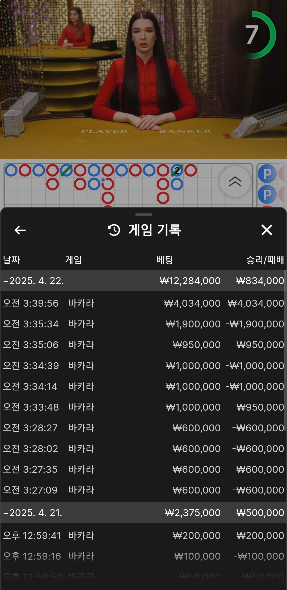
Task: Open the 오전 3:35:34 baccarat record
Action: (x=143, y=324)
